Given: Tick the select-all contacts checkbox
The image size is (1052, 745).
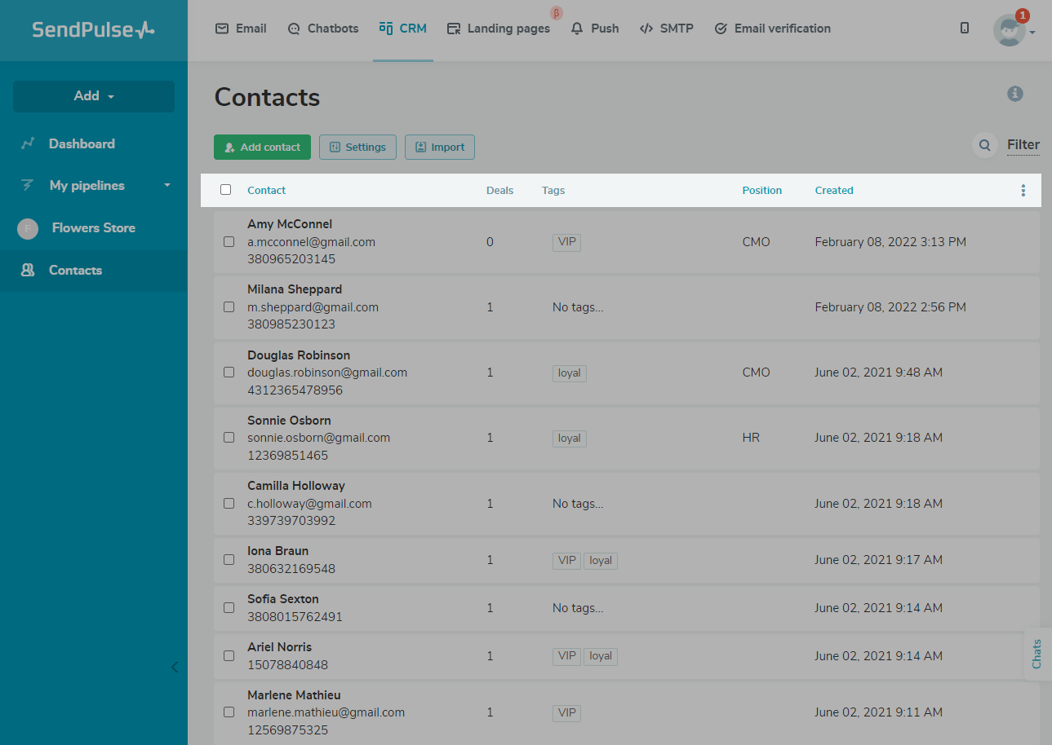Looking at the screenshot, I should click(226, 190).
